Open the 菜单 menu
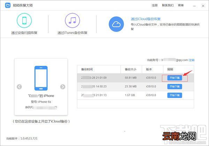Viewport: 209px width, 146px height. click(181, 5)
